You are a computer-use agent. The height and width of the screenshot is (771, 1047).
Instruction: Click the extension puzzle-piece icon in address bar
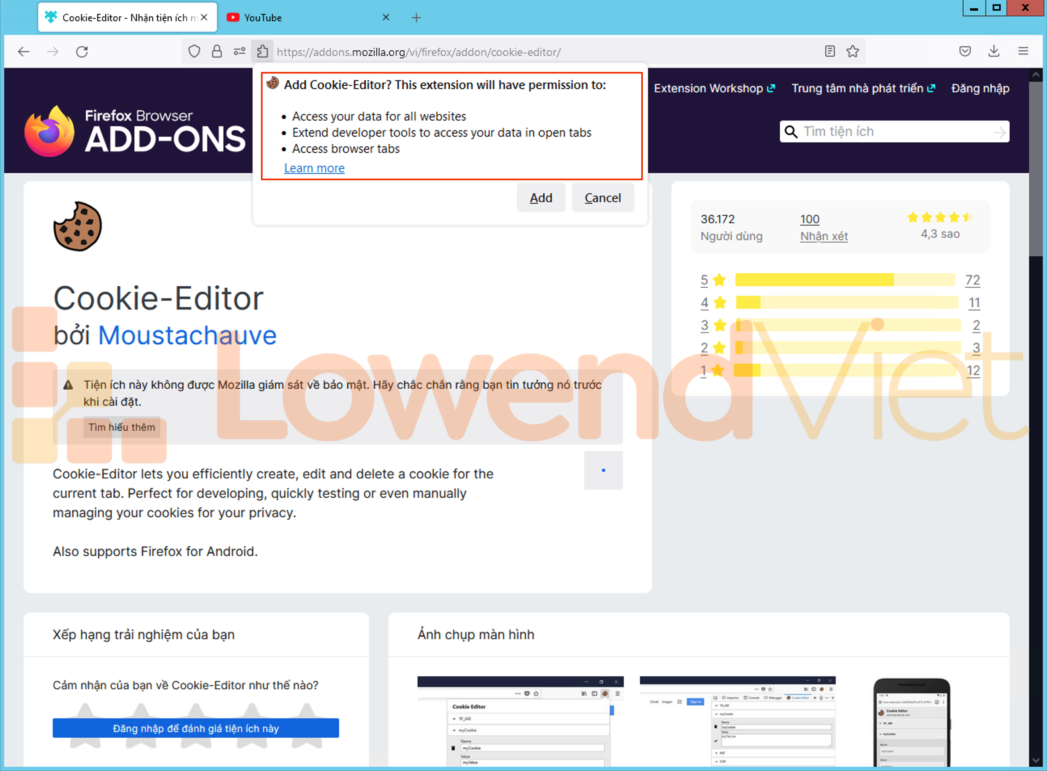pos(263,51)
